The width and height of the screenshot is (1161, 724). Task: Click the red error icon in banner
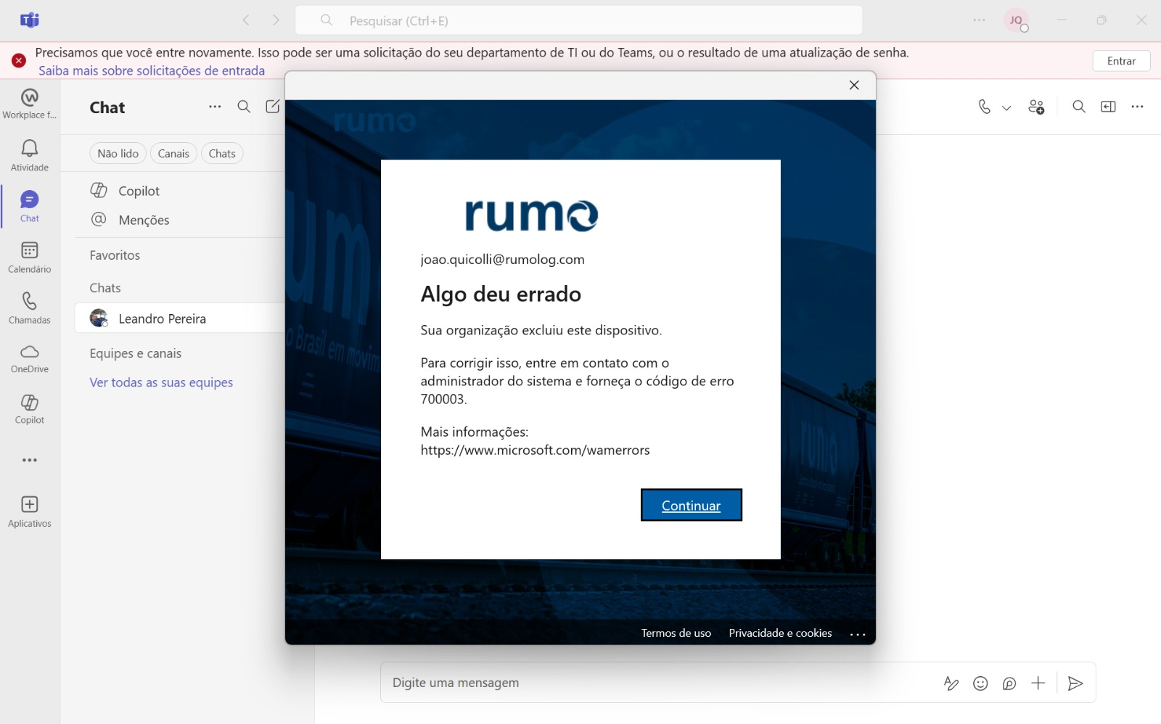(19, 60)
